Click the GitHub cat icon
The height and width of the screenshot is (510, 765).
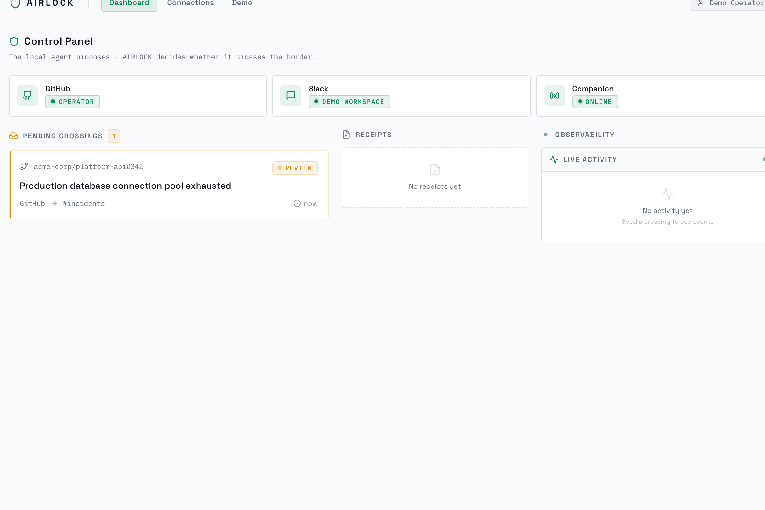pos(27,96)
